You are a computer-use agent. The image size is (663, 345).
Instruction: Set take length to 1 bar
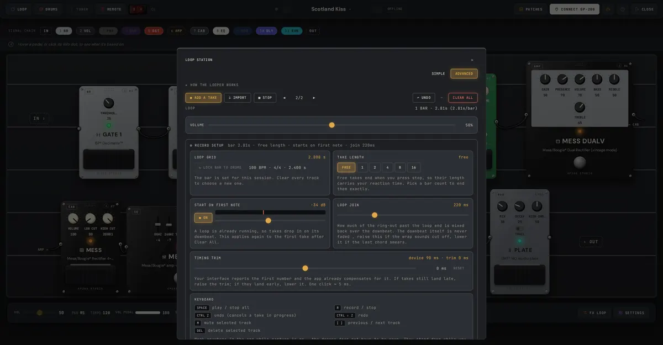pyautogui.click(x=362, y=167)
